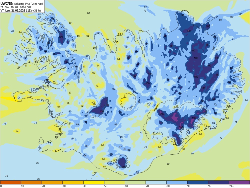
Task: Click the orange 10–20 legend swatch
Action: [x=31, y=182]
